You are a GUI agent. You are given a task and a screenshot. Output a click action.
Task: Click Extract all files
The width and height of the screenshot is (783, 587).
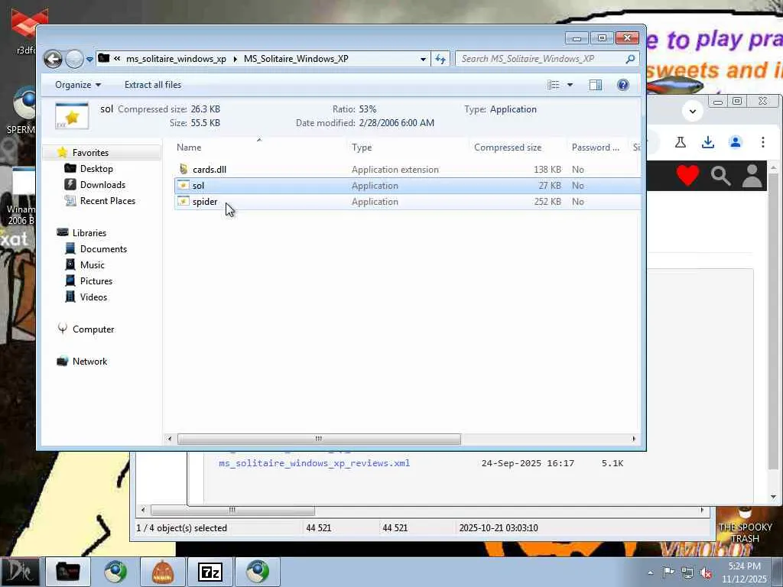click(153, 85)
